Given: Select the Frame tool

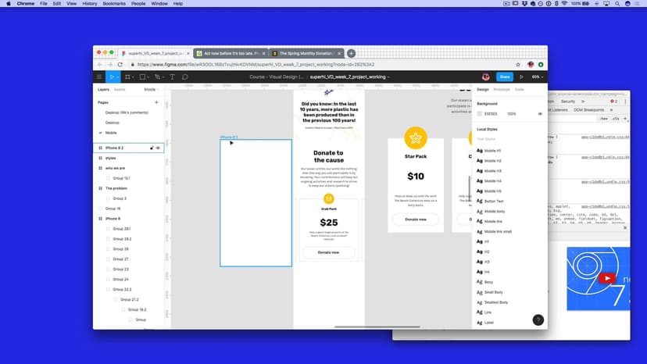Looking at the screenshot, I should coord(129,77).
